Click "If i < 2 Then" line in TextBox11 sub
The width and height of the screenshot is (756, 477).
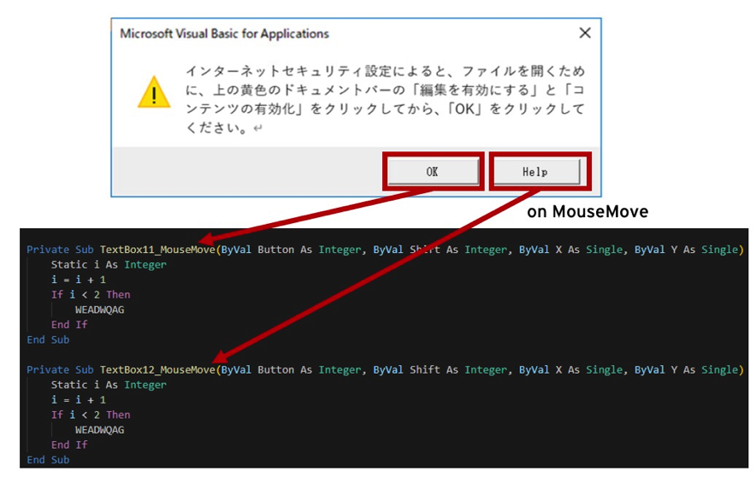pyautogui.click(x=91, y=295)
